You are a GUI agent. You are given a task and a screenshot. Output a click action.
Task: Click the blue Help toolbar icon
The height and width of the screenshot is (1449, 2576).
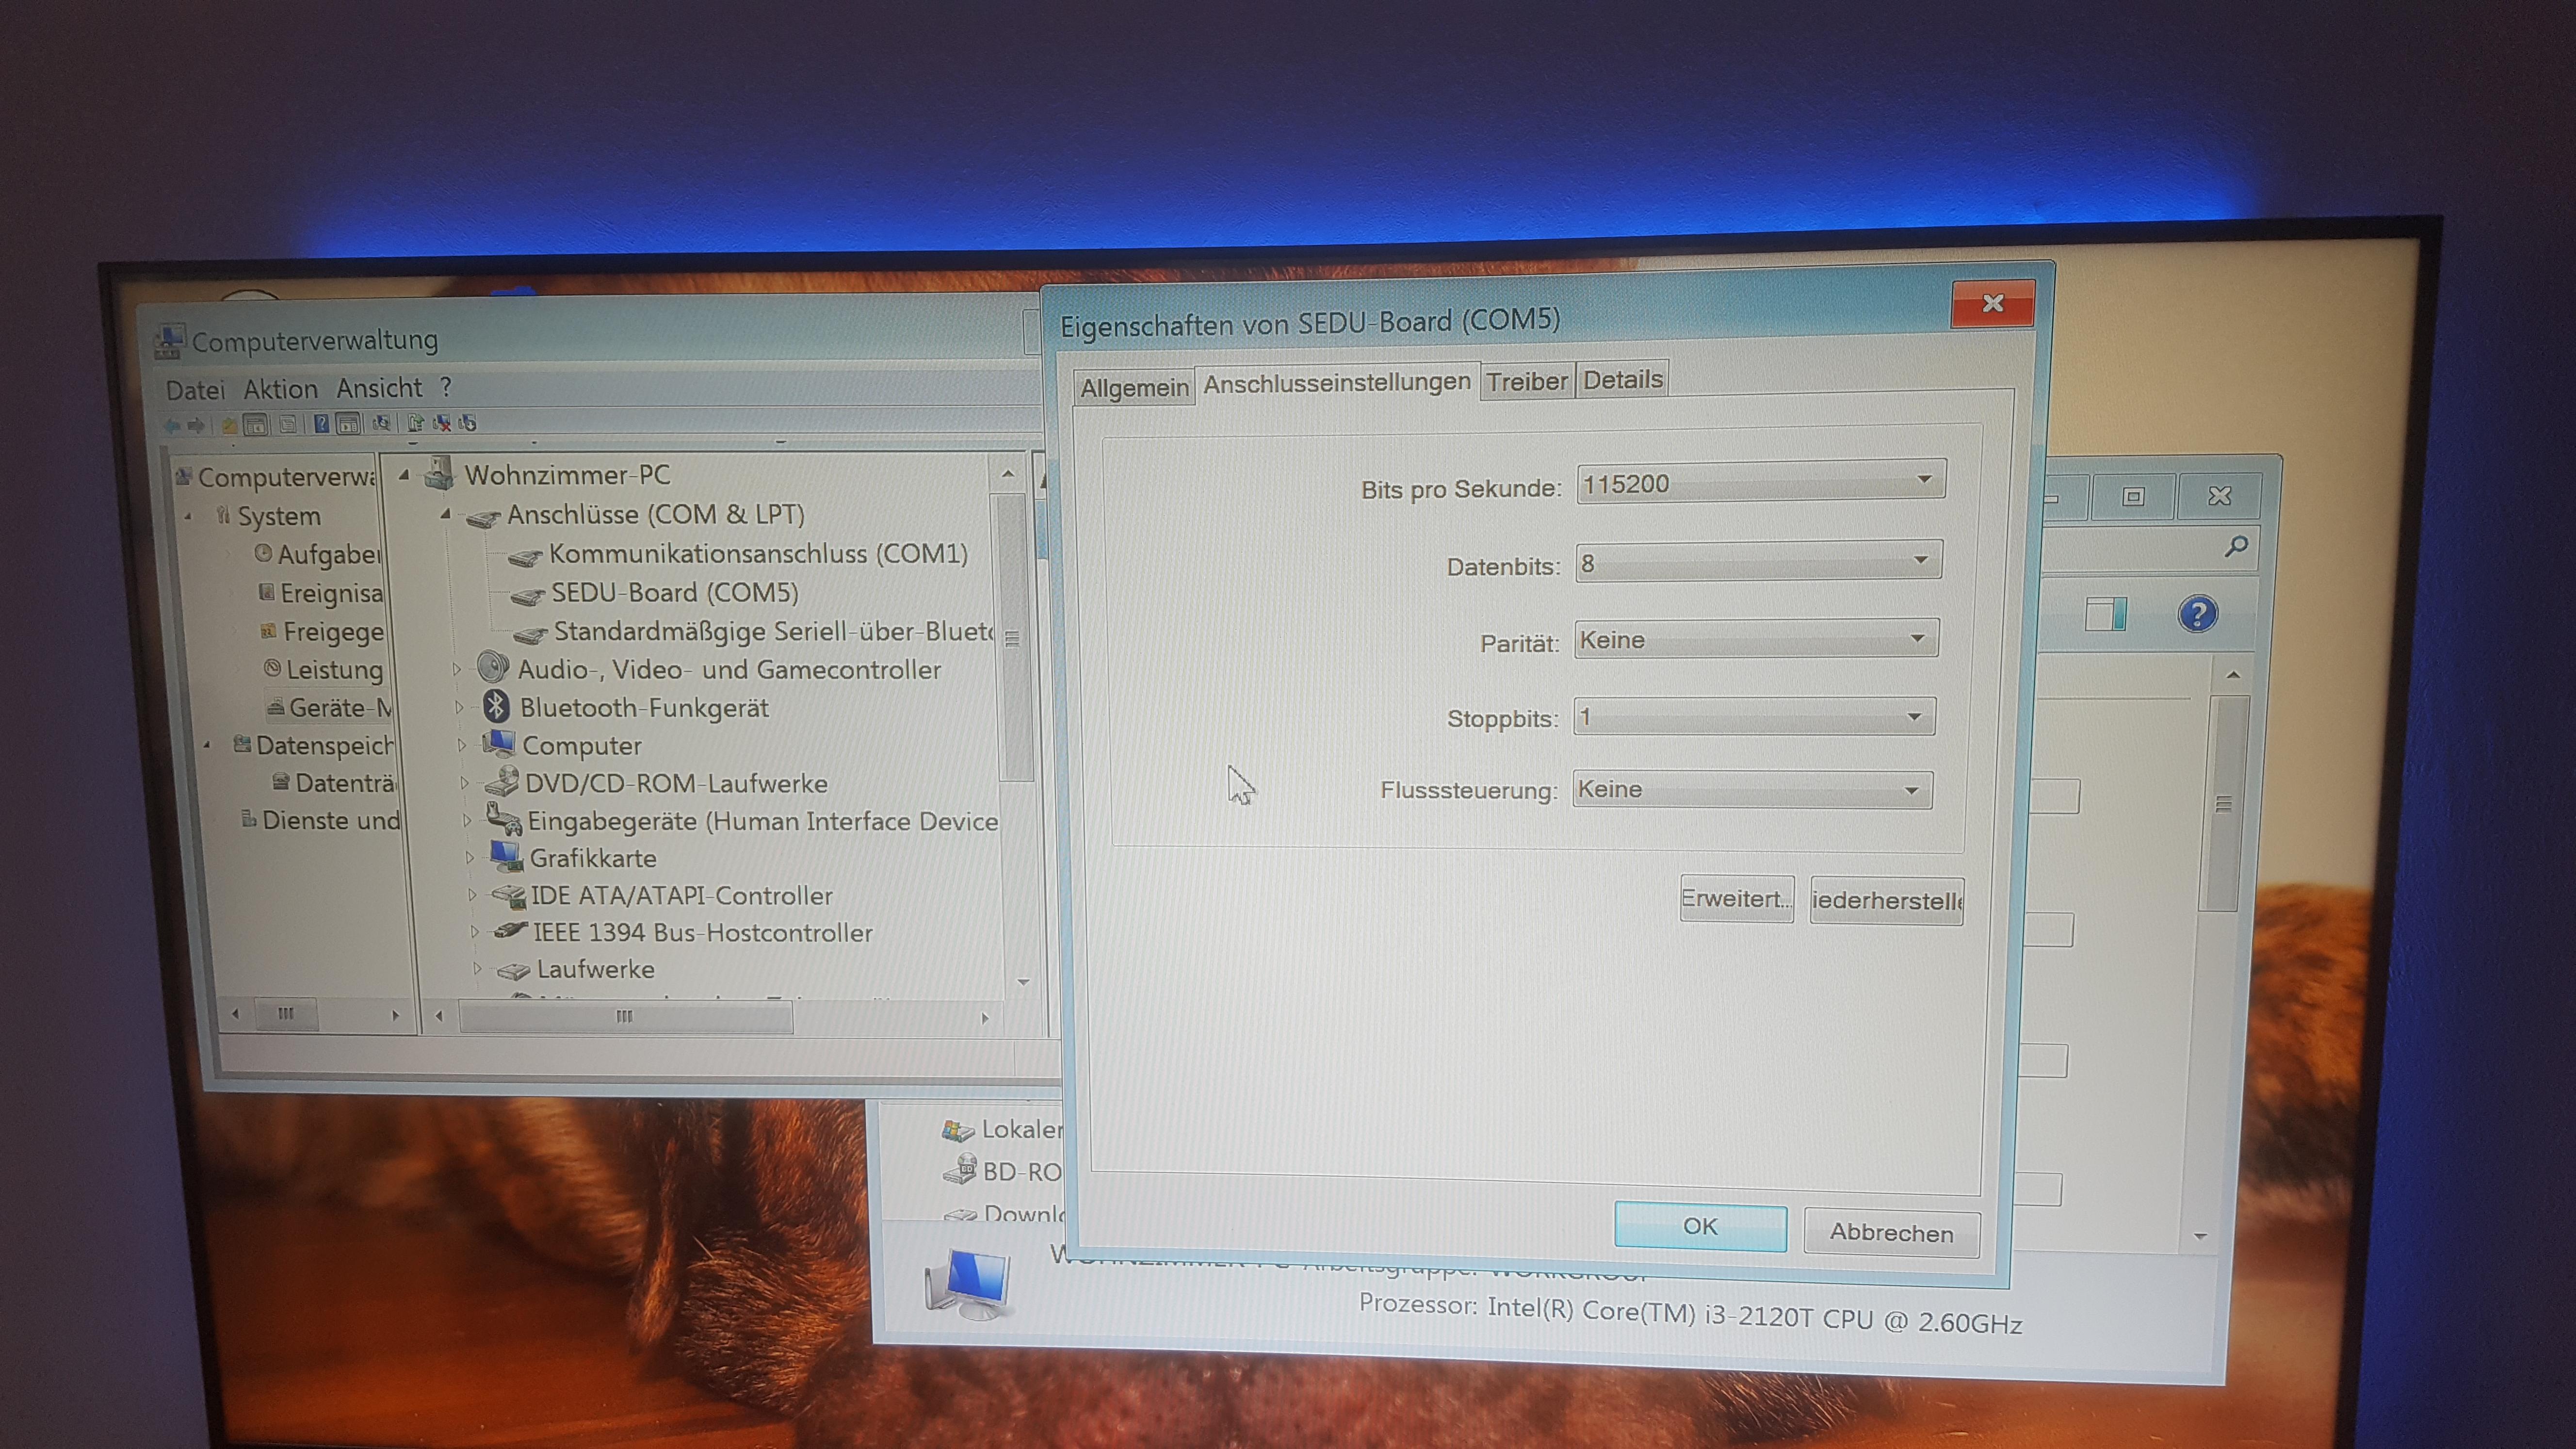tap(322, 424)
